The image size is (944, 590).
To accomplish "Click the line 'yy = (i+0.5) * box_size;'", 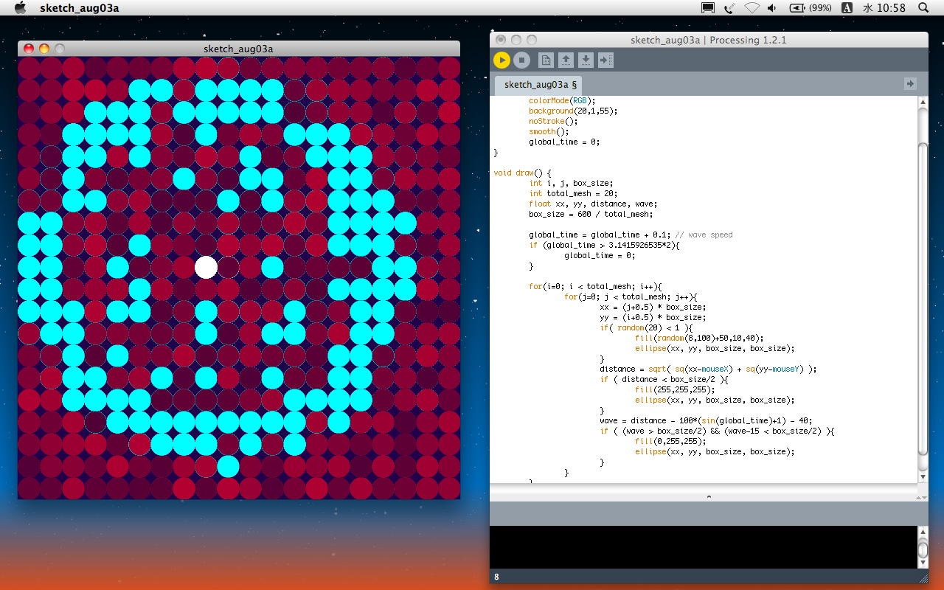I will pyautogui.click(x=653, y=317).
